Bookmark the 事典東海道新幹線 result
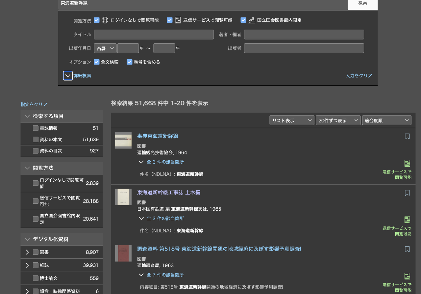This screenshot has width=421, height=294. (x=407, y=136)
